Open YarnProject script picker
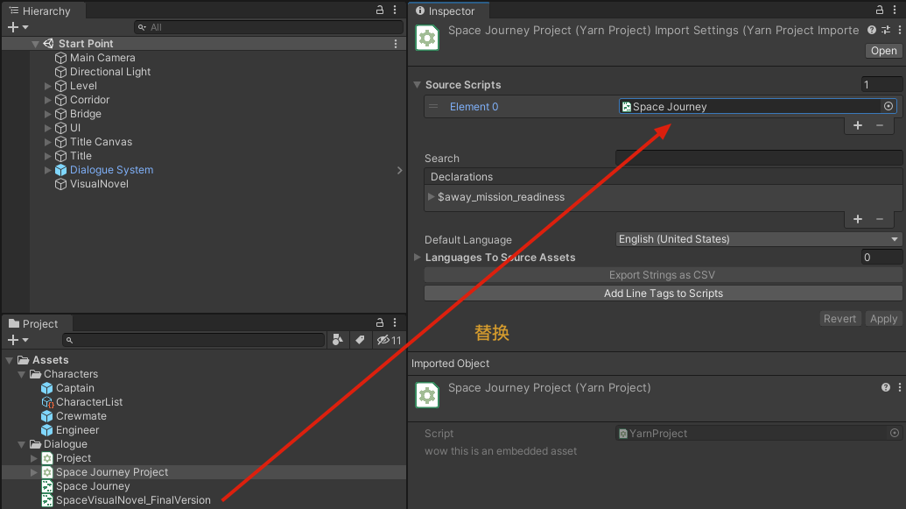This screenshot has height=509, width=906. tap(895, 434)
